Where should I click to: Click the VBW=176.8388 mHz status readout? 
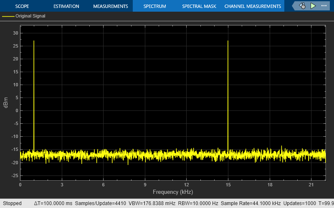coord(152,203)
